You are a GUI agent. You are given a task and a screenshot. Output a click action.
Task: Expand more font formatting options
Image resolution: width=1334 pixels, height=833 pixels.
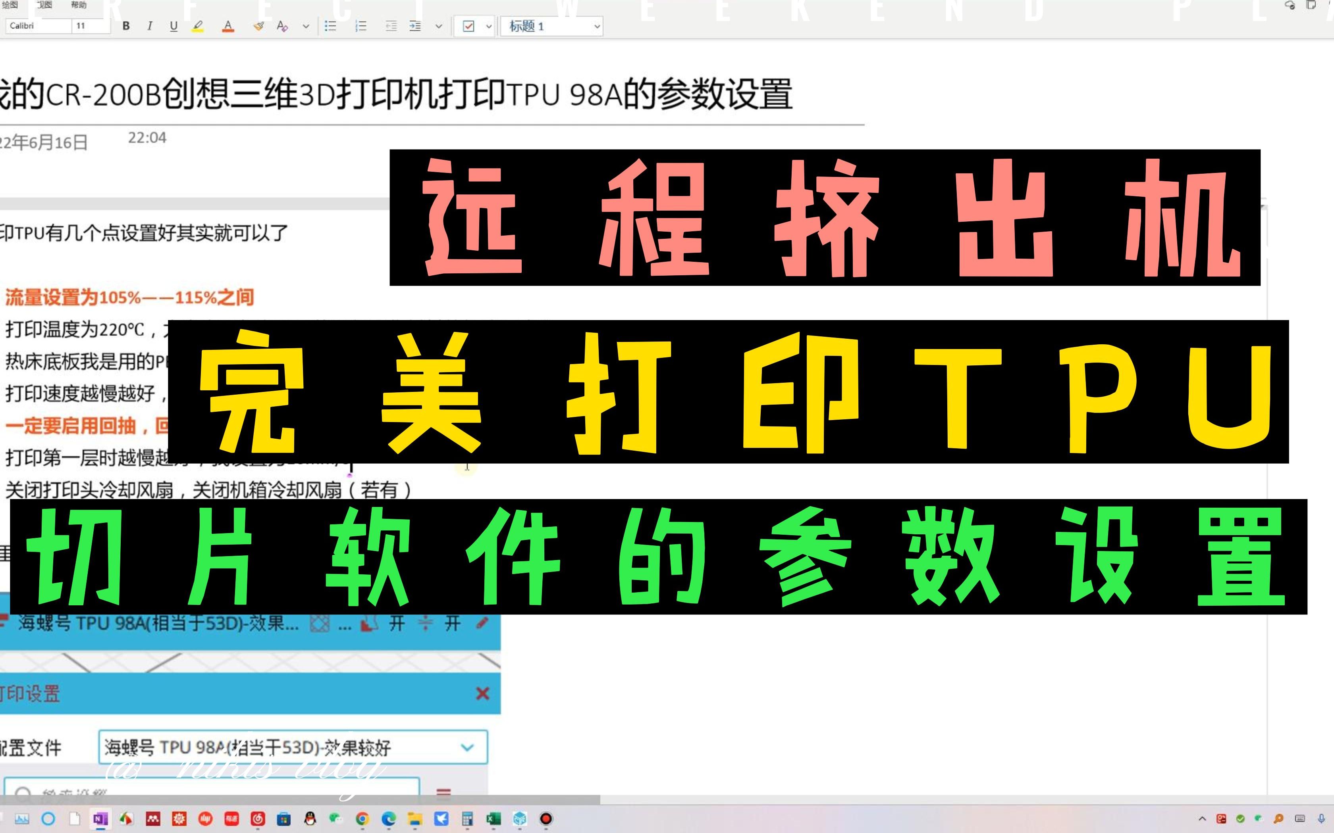[x=306, y=26]
